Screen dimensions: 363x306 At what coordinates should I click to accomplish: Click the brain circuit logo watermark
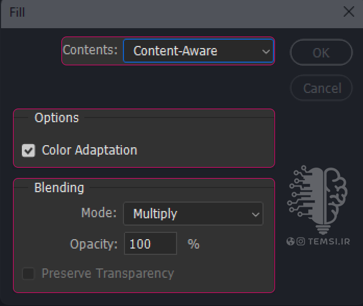pyautogui.click(x=317, y=200)
